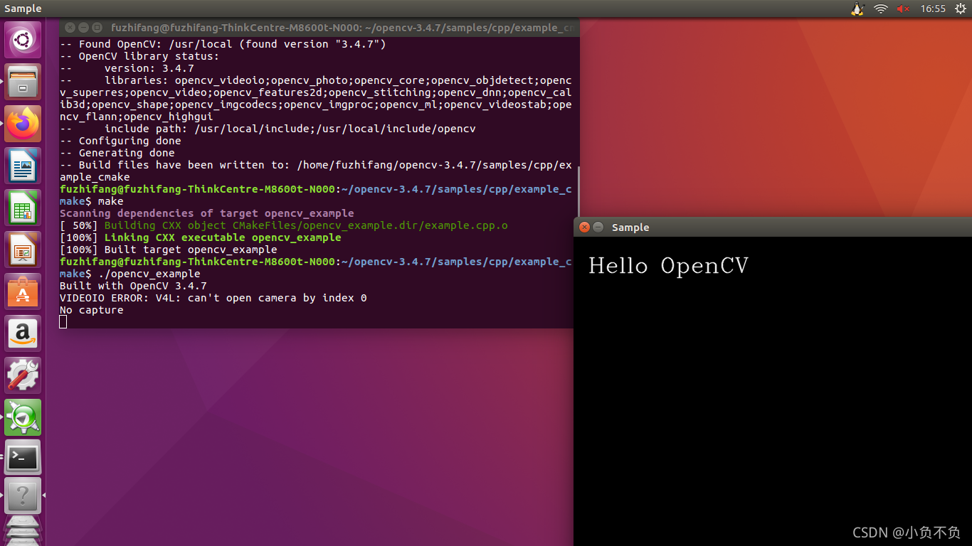Screen dimensions: 972x546
Task: Open LibreOffice Calc from the dock
Action: click(23, 208)
